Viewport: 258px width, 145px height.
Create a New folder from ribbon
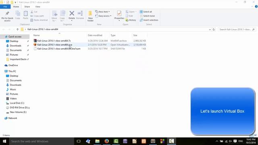(90, 16)
